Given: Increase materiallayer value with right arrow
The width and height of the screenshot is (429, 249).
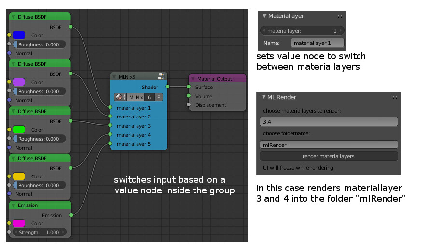Looking at the screenshot, I should 341,31.
